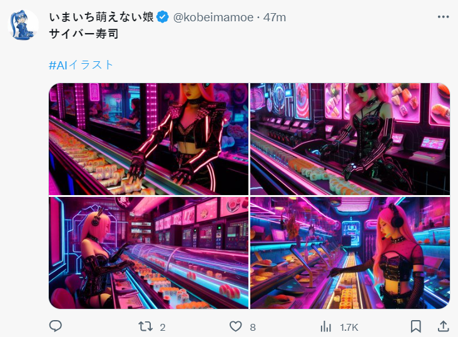Open bottom-right image of woman wearing headphones
The width and height of the screenshot is (458, 337).
[x=350, y=253]
